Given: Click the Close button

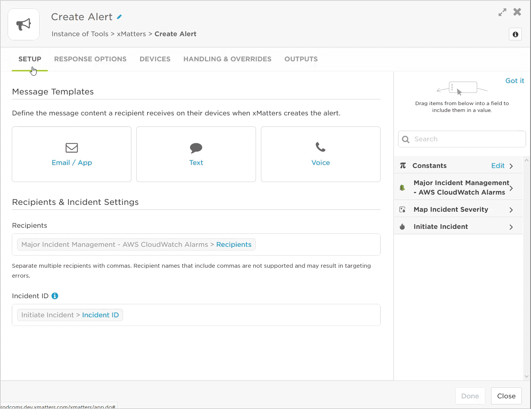Looking at the screenshot, I should pyautogui.click(x=506, y=396).
